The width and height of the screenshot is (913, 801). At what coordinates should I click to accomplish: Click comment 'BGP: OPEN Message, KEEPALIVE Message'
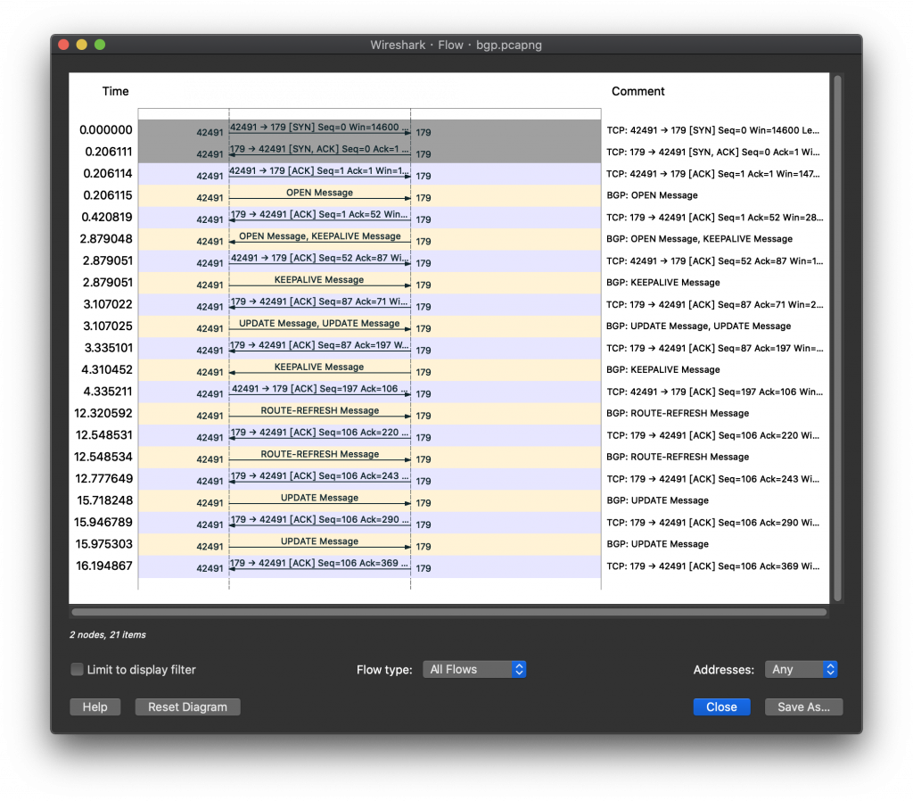click(699, 239)
